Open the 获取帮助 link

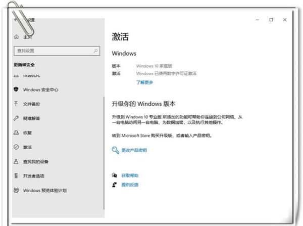point(130,175)
